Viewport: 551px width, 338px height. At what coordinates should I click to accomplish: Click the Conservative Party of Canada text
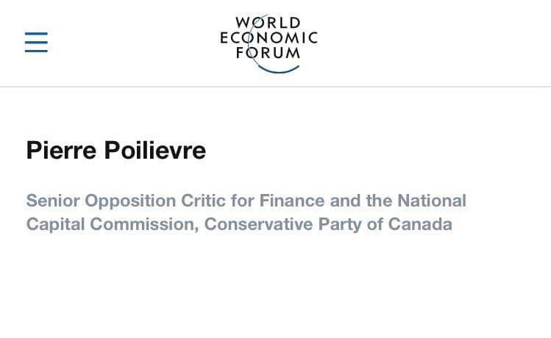point(328,224)
